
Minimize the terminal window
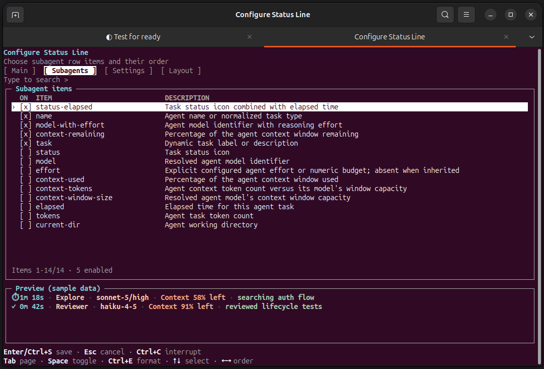tap(490, 15)
